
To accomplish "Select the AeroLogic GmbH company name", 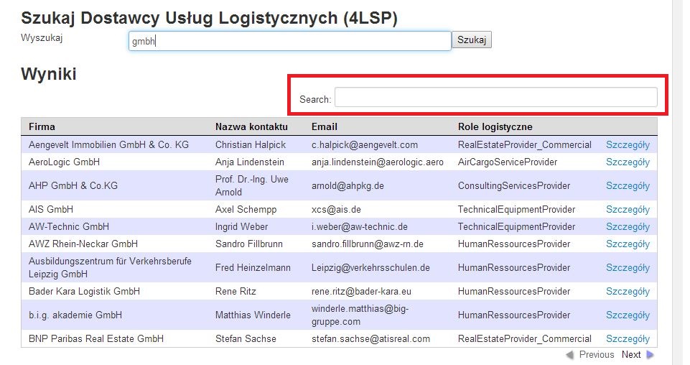I will (x=64, y=162).
